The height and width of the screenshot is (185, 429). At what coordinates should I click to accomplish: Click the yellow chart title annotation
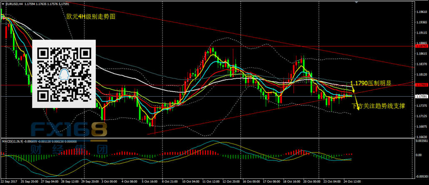[x=90, y=17]
